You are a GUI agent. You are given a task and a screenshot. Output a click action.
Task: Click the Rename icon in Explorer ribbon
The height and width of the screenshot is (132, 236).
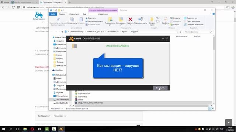(140, 19)
